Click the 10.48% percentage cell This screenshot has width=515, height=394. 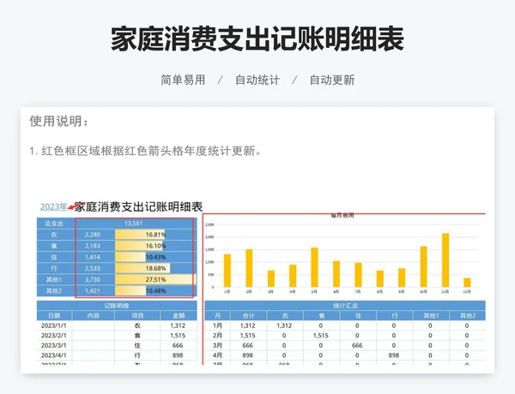(x=154, y=290)
